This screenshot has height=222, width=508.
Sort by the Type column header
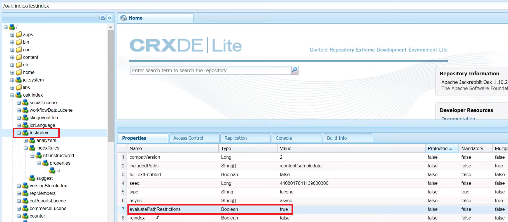coord(248,148)
